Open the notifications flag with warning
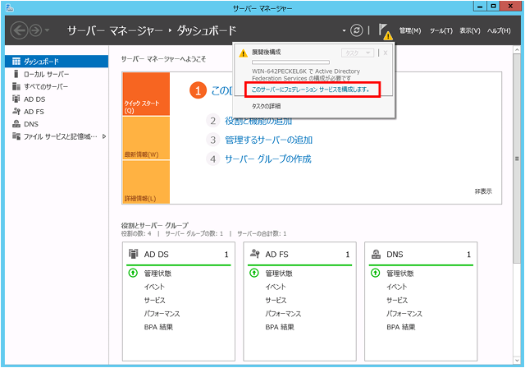The width and height of the screenshot is (525, 368). point(385,31)
